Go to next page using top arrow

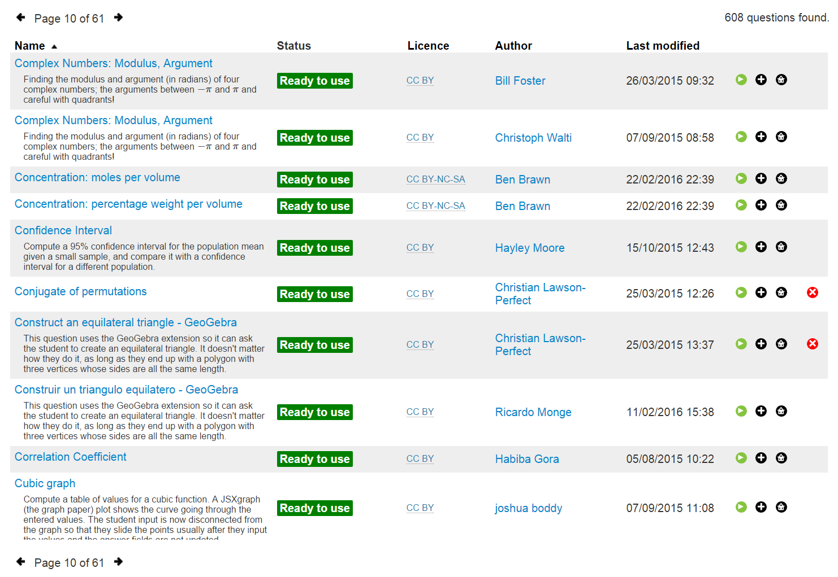click(118, 18)
